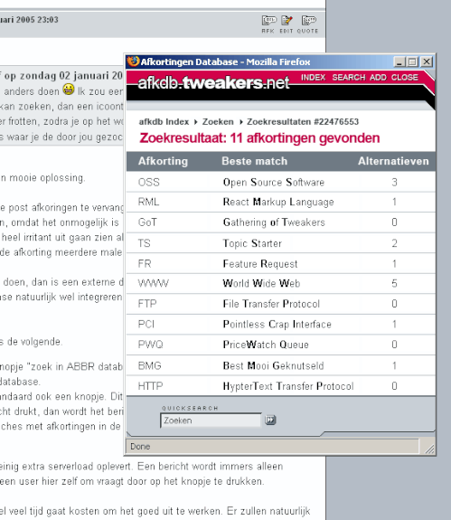451x520 pixels.
Task: Open 'PriceWatch Queue' match
Action: click(266, 345)
